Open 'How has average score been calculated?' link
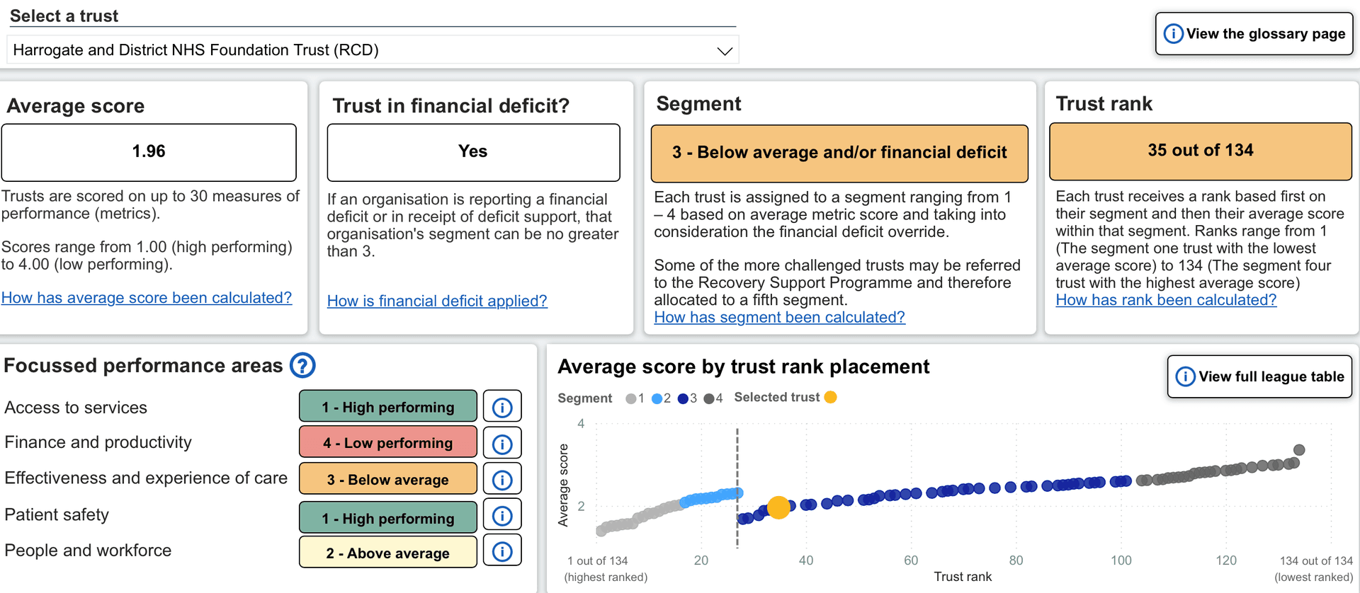The width and height of the screenshot is (1360, 593). (147, 298)
